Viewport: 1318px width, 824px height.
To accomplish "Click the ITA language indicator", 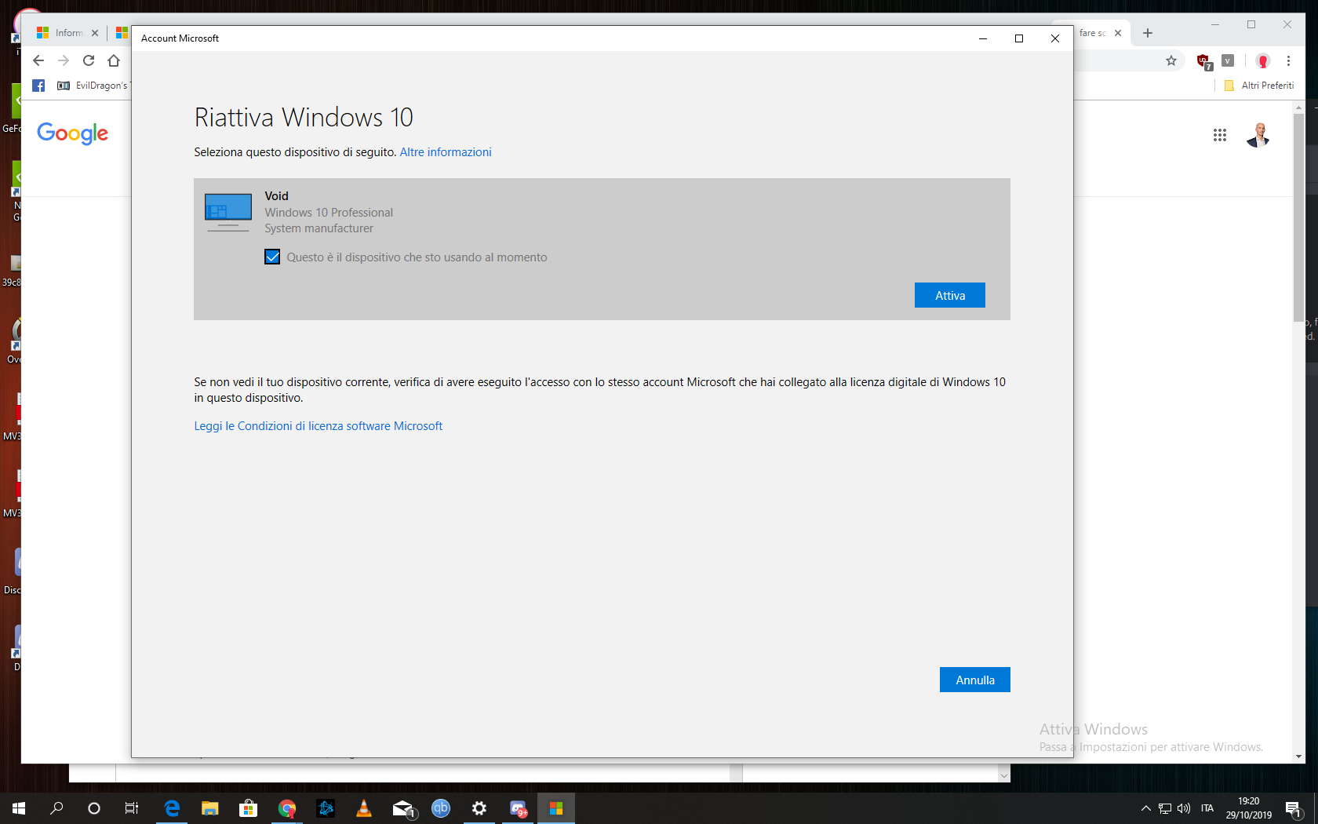I will coord(1207,808).
